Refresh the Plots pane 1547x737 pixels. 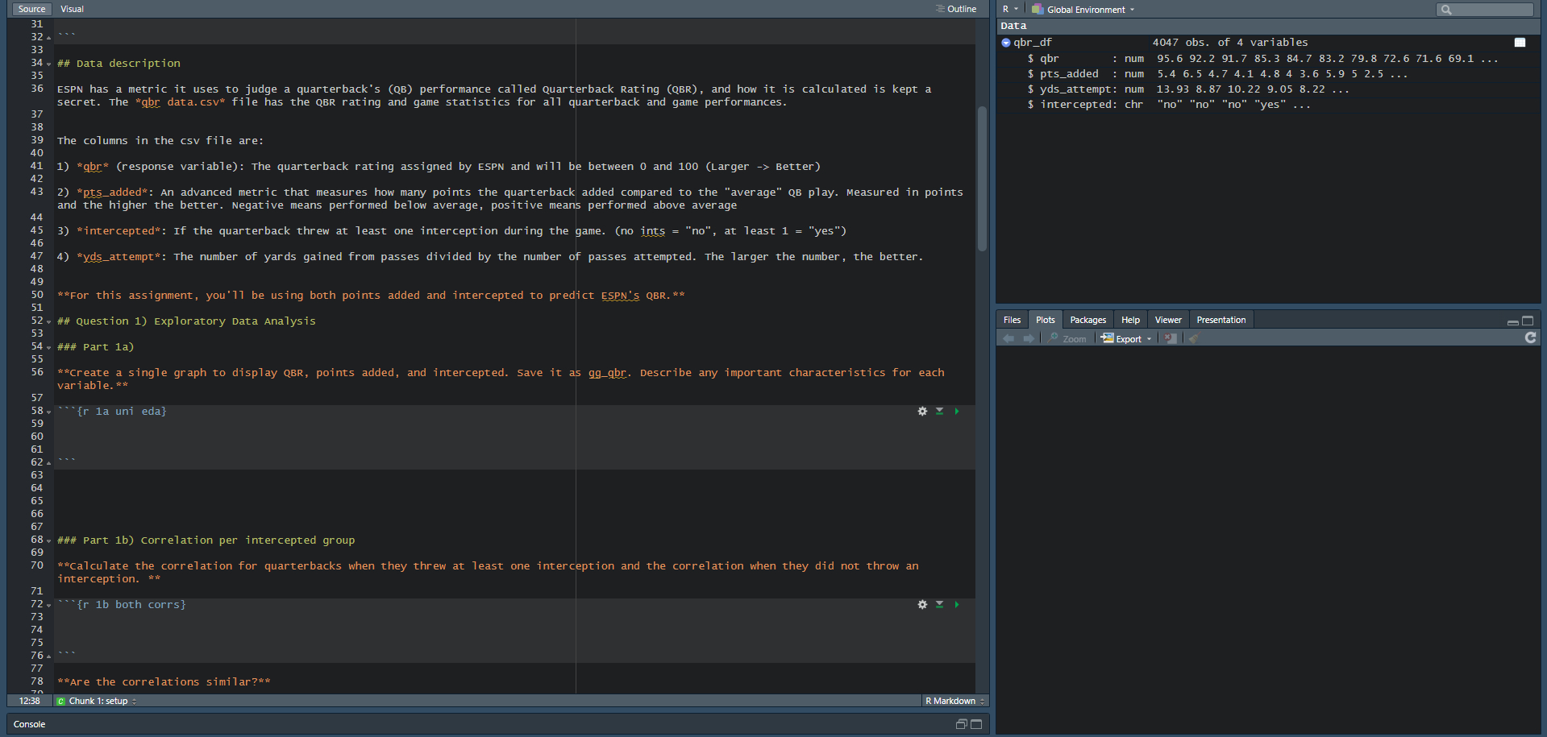pyautogui.click(x=1530, y=337)
